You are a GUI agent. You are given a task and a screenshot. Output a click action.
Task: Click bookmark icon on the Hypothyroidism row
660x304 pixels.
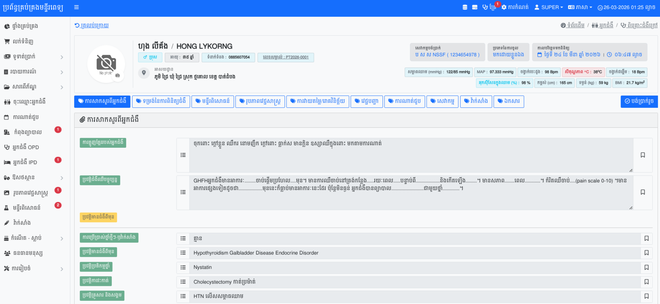[x=646, y=253]
